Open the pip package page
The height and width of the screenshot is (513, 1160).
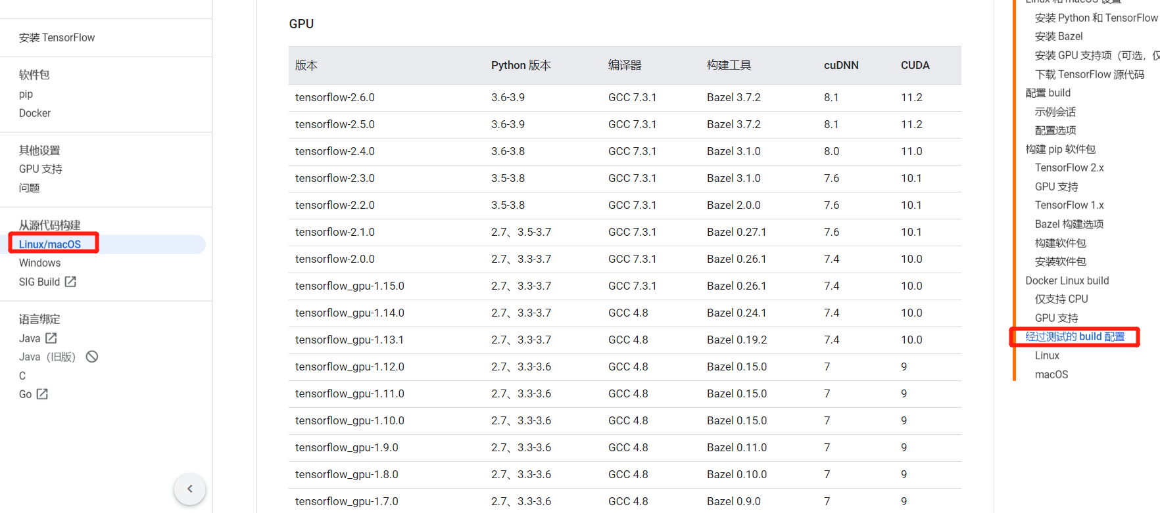pos(26,94)
